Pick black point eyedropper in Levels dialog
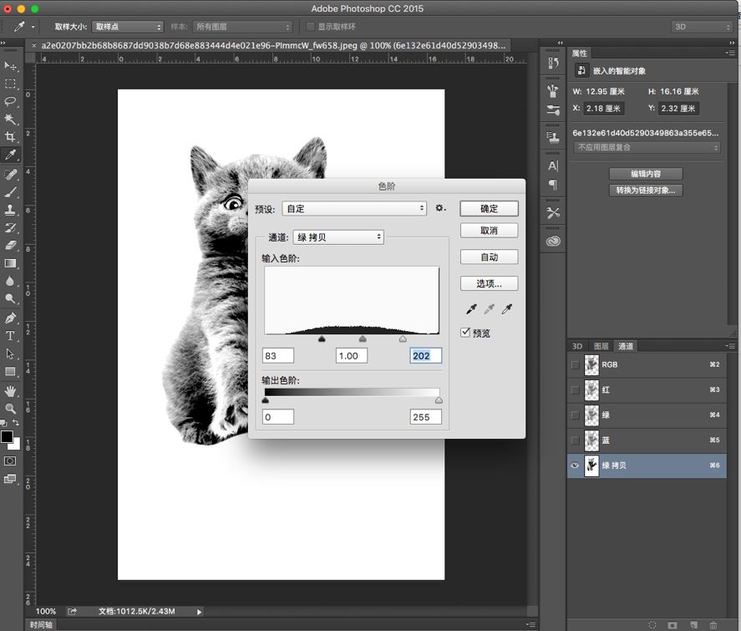 [471, 309]
